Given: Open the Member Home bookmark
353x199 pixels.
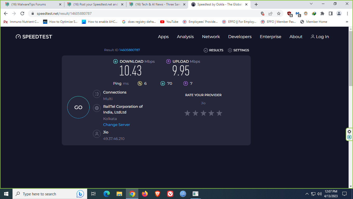Looking at the screenshot, I should [x=314, y=22].
